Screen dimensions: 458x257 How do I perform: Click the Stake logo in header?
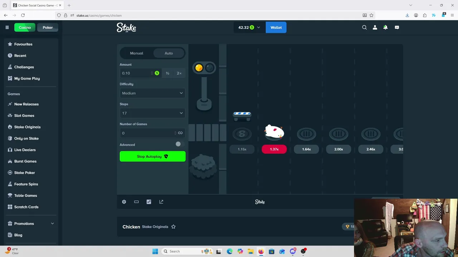pos(126,27)
